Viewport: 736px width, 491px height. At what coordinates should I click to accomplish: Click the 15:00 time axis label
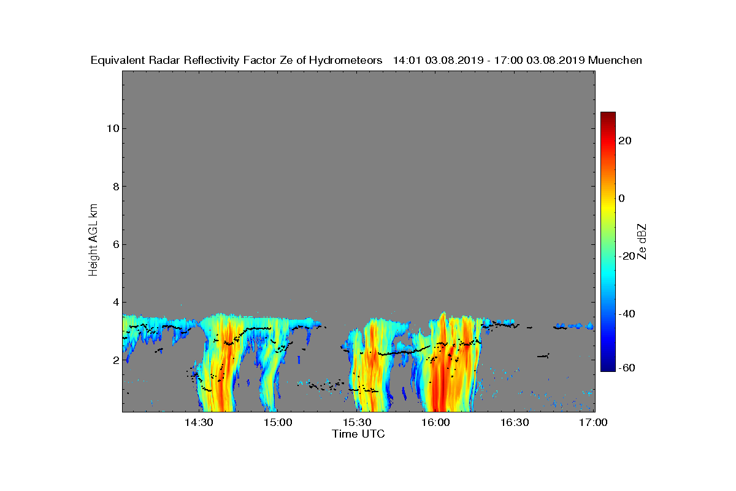(278, 422)
